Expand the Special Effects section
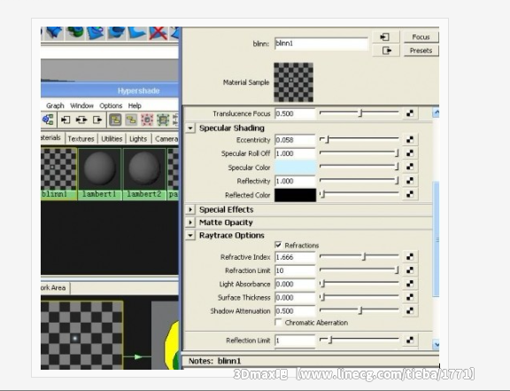 tap(190, 209)
